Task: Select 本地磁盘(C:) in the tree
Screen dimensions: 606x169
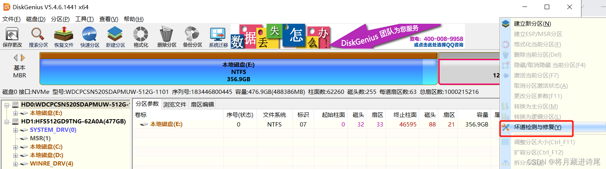Action: pyautogui.click(x=46, y=147)
